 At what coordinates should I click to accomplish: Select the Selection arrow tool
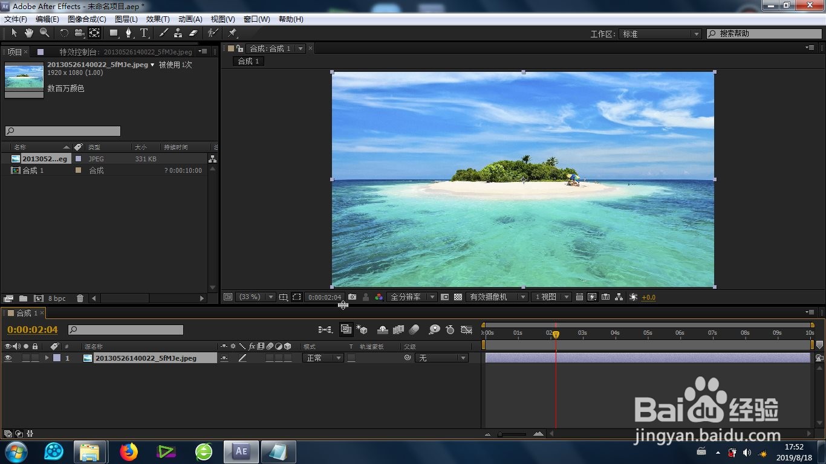coord(15,33)
